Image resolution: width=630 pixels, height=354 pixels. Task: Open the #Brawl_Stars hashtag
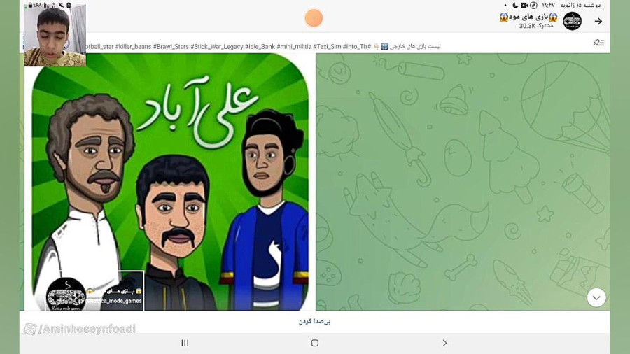point(171,47)
